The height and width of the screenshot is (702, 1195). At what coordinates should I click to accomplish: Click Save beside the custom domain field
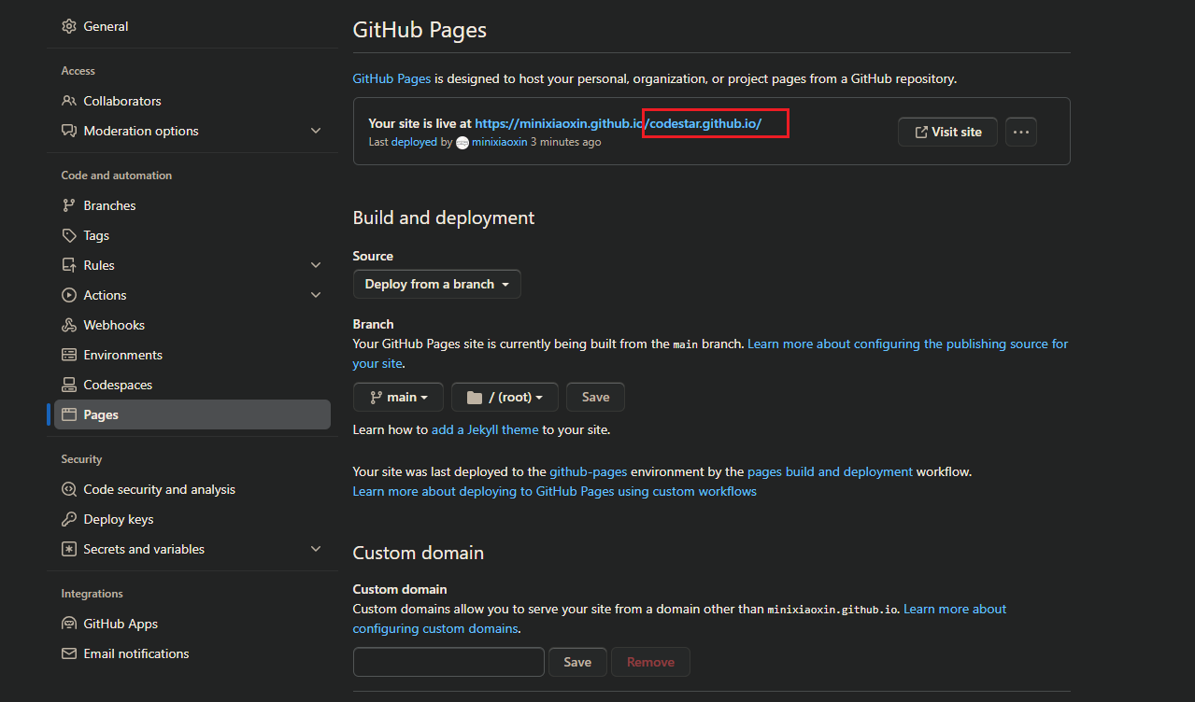pos(577,662)
